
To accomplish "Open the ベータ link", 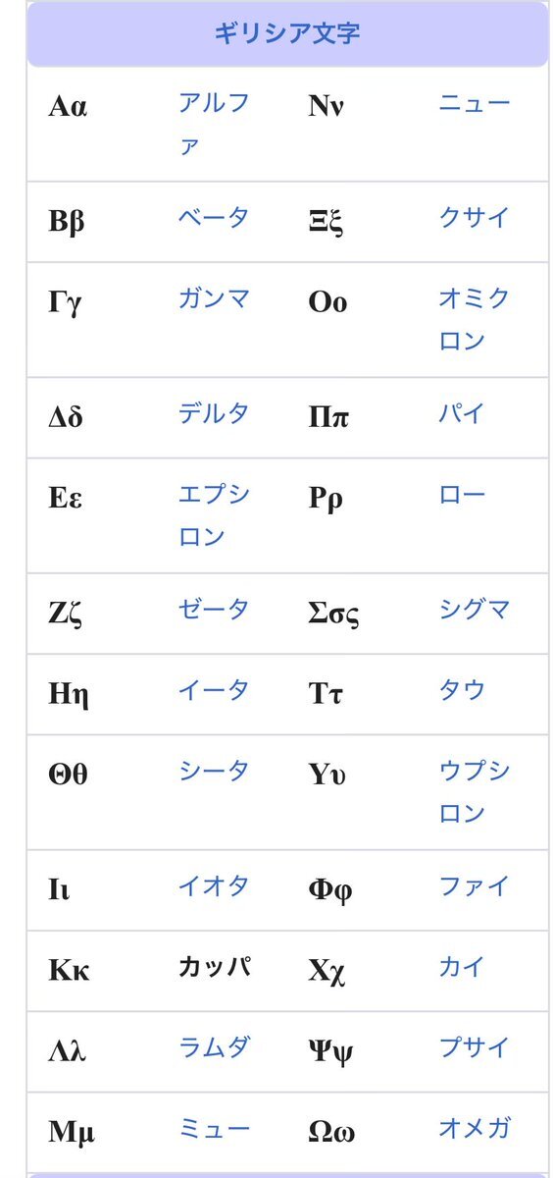I will (214, 218).
